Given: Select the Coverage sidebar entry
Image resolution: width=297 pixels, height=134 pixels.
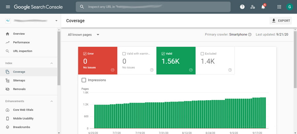Looking at the screenshot, I should (29, 72).
